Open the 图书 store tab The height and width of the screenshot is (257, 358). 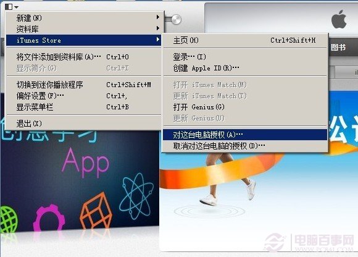click(x=338, y=48)
